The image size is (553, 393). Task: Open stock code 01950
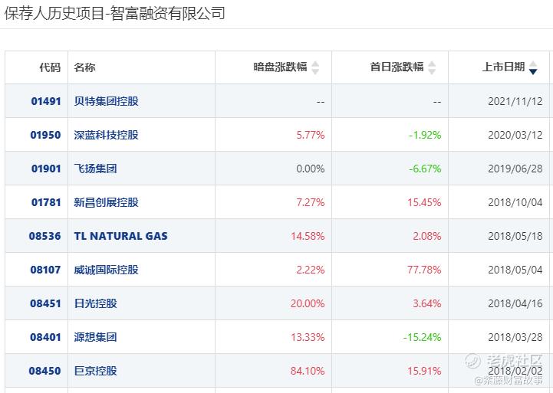45,135
